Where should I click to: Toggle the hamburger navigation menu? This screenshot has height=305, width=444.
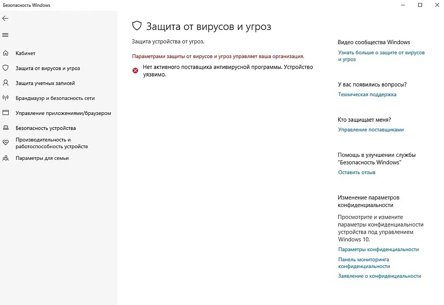click(5, 35)
